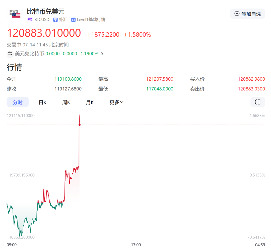The width and height of the screenshot is (271, 249).
Task: Click the 卖出价 label
Action: click(197, 89)
